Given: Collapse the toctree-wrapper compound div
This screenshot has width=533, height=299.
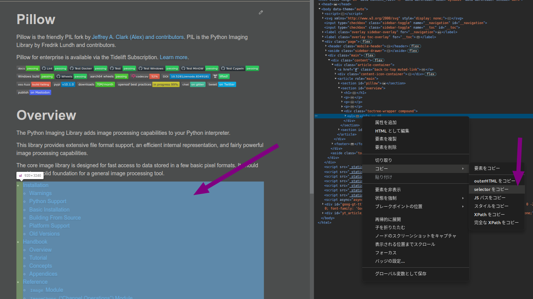Looking at the screenshot, I should [342, 111].
